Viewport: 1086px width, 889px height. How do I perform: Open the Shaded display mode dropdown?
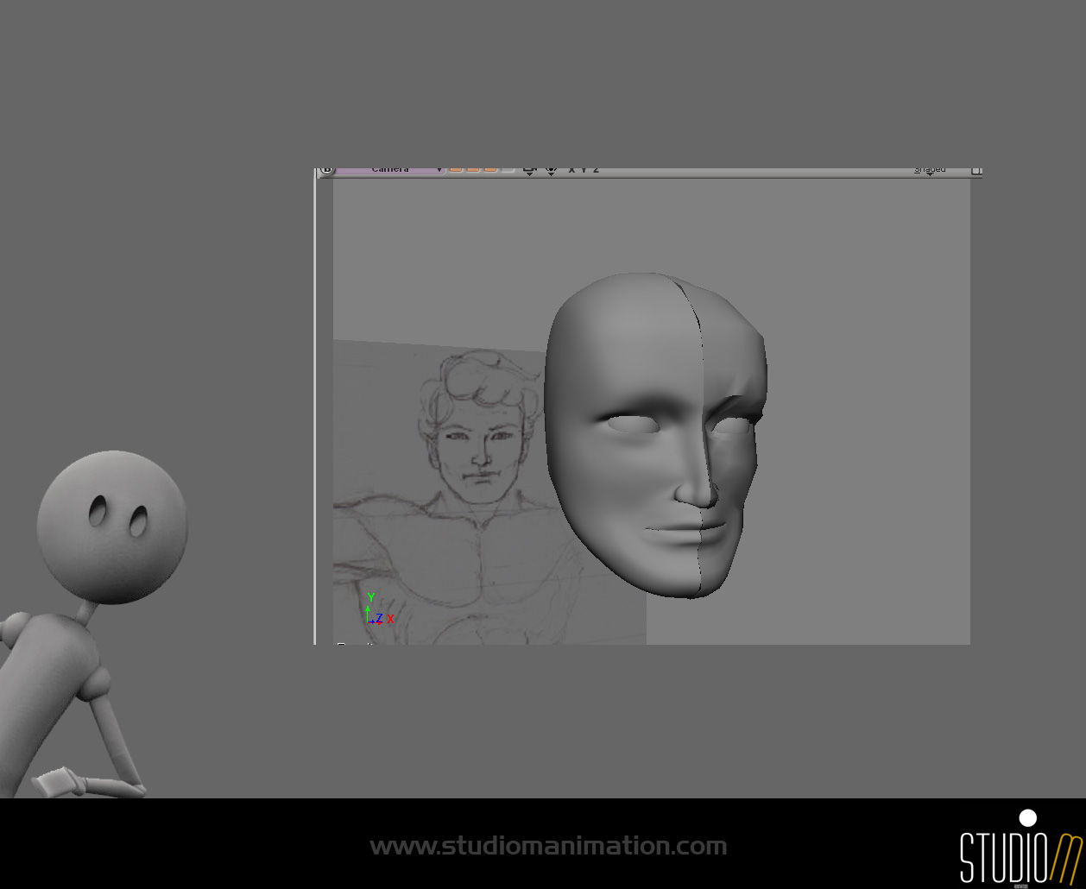pyautogui.click(x=930, y=171)
